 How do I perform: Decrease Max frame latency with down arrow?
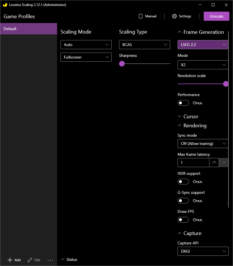tap(224, 163)
